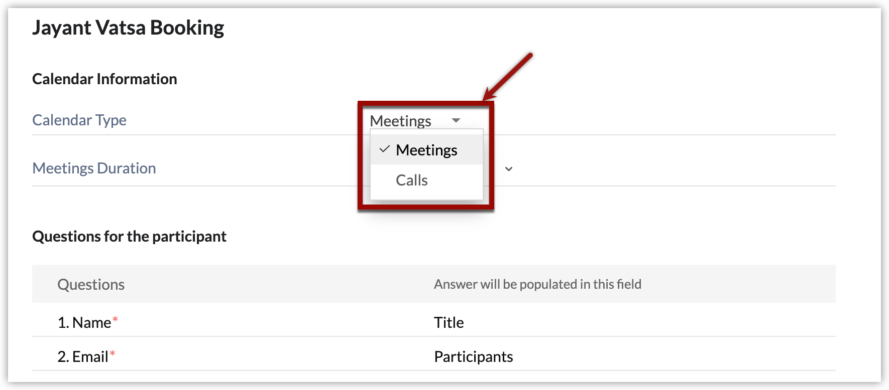
Task: Select the Email question row
Action: (83, 357)
